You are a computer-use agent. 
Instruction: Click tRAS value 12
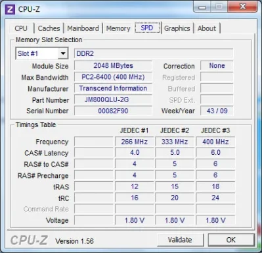(135, 186)
